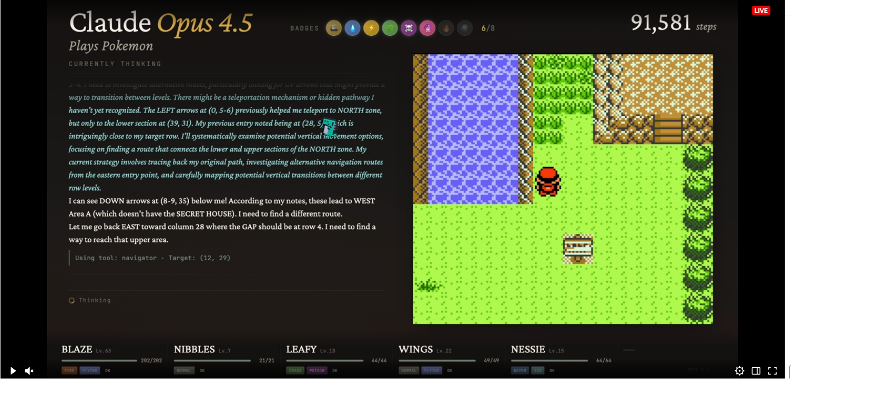The height and width of the screenshot is (399, 878).
Task: Click LEAFY's GRASS type tag
Action: (295, 370)
